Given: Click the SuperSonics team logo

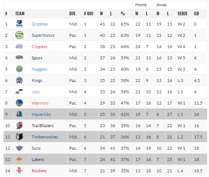Looking at the screenshot, I should tap(19, 35).
